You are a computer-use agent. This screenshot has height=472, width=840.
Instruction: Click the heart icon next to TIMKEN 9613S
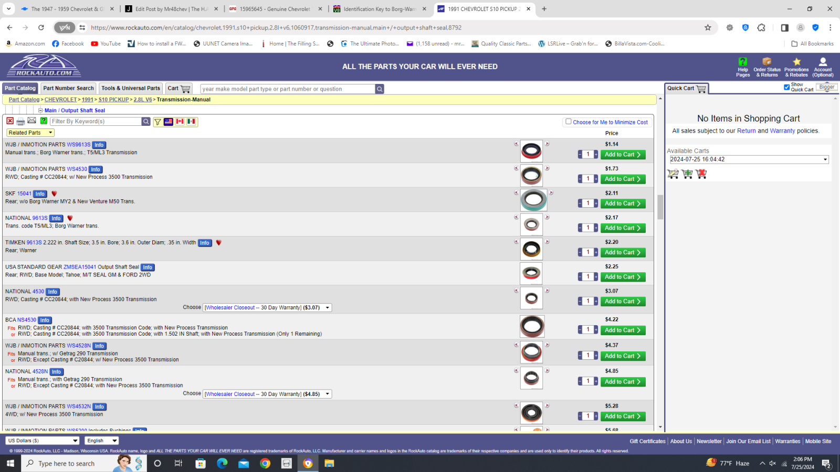(x=219, y=243)
